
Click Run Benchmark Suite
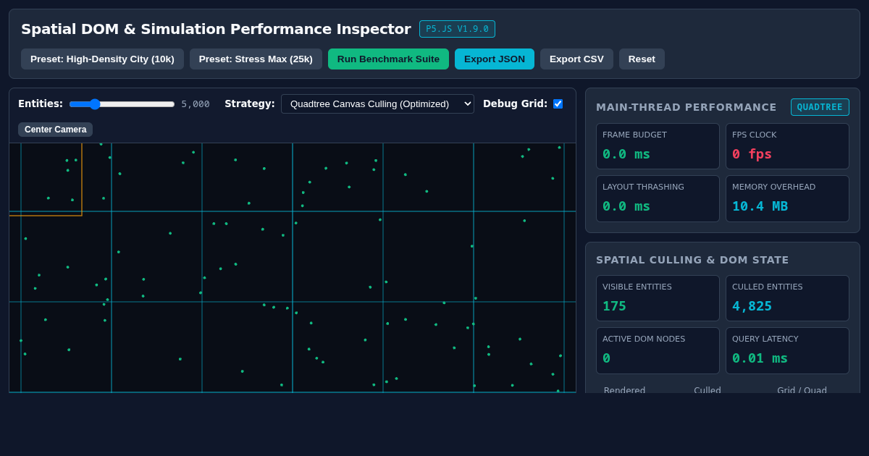(388, 59)
